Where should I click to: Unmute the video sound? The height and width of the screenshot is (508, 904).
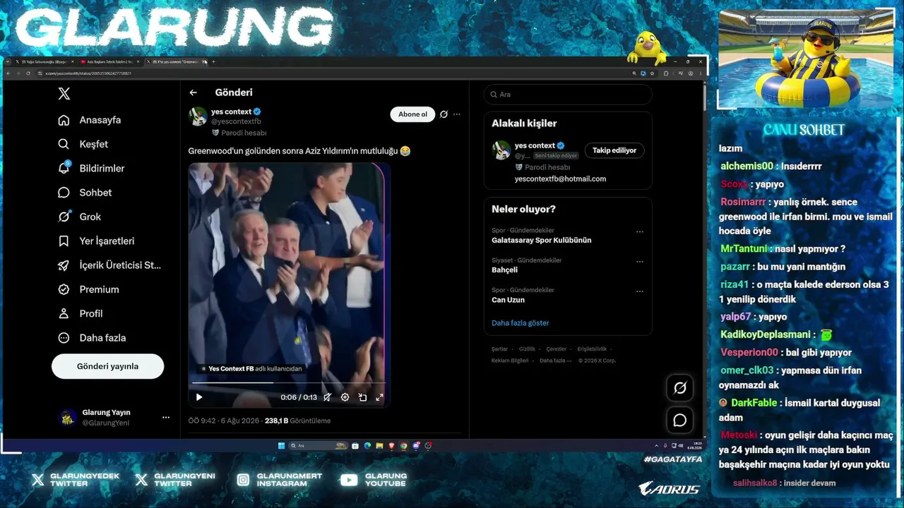click(x=327, y=397)
